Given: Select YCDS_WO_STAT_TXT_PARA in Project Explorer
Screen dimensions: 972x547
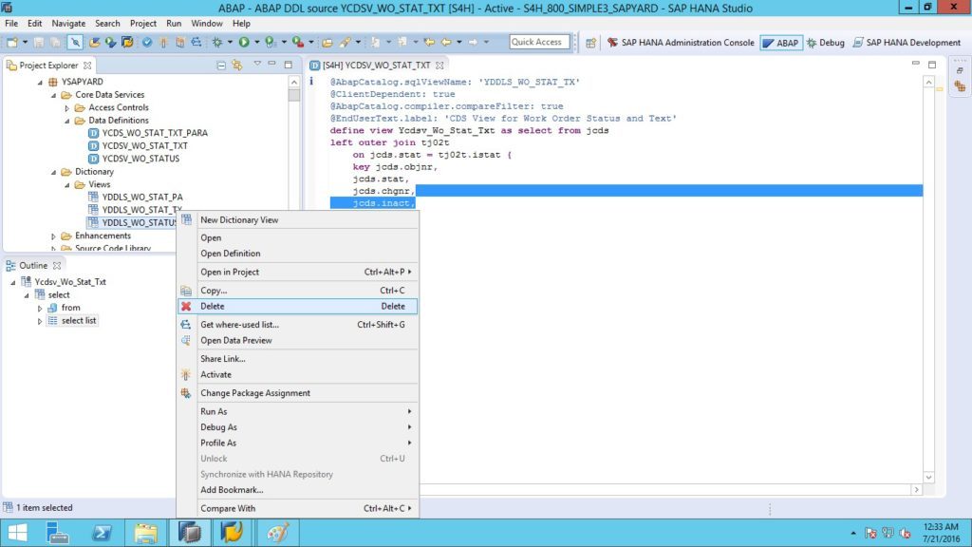Looking at the screenshot, I should (155, 133).
